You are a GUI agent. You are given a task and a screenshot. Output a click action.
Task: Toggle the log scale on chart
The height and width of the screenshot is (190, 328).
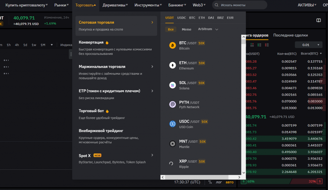point(218,182)
